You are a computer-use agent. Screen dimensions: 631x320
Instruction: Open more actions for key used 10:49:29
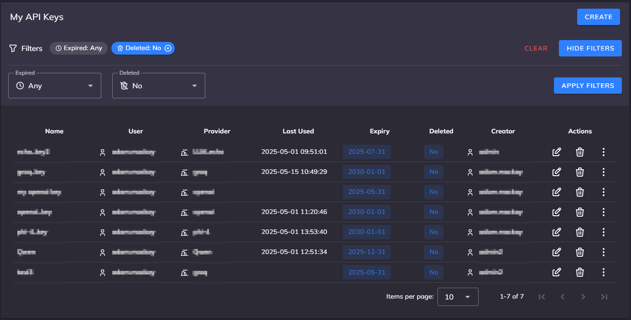tap(604, 172)
